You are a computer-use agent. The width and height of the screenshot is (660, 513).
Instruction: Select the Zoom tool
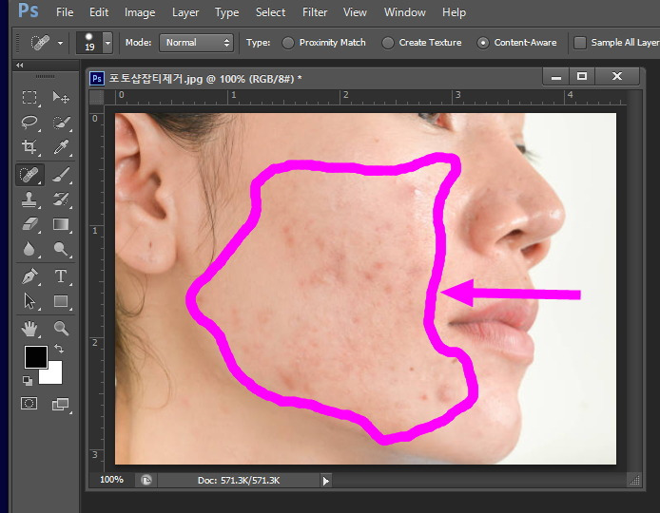pyautogui.click(x=61, y=329)
